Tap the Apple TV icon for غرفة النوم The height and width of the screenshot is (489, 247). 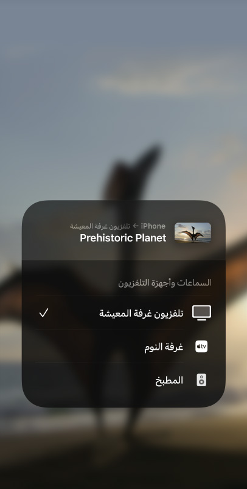coord(201,347)
